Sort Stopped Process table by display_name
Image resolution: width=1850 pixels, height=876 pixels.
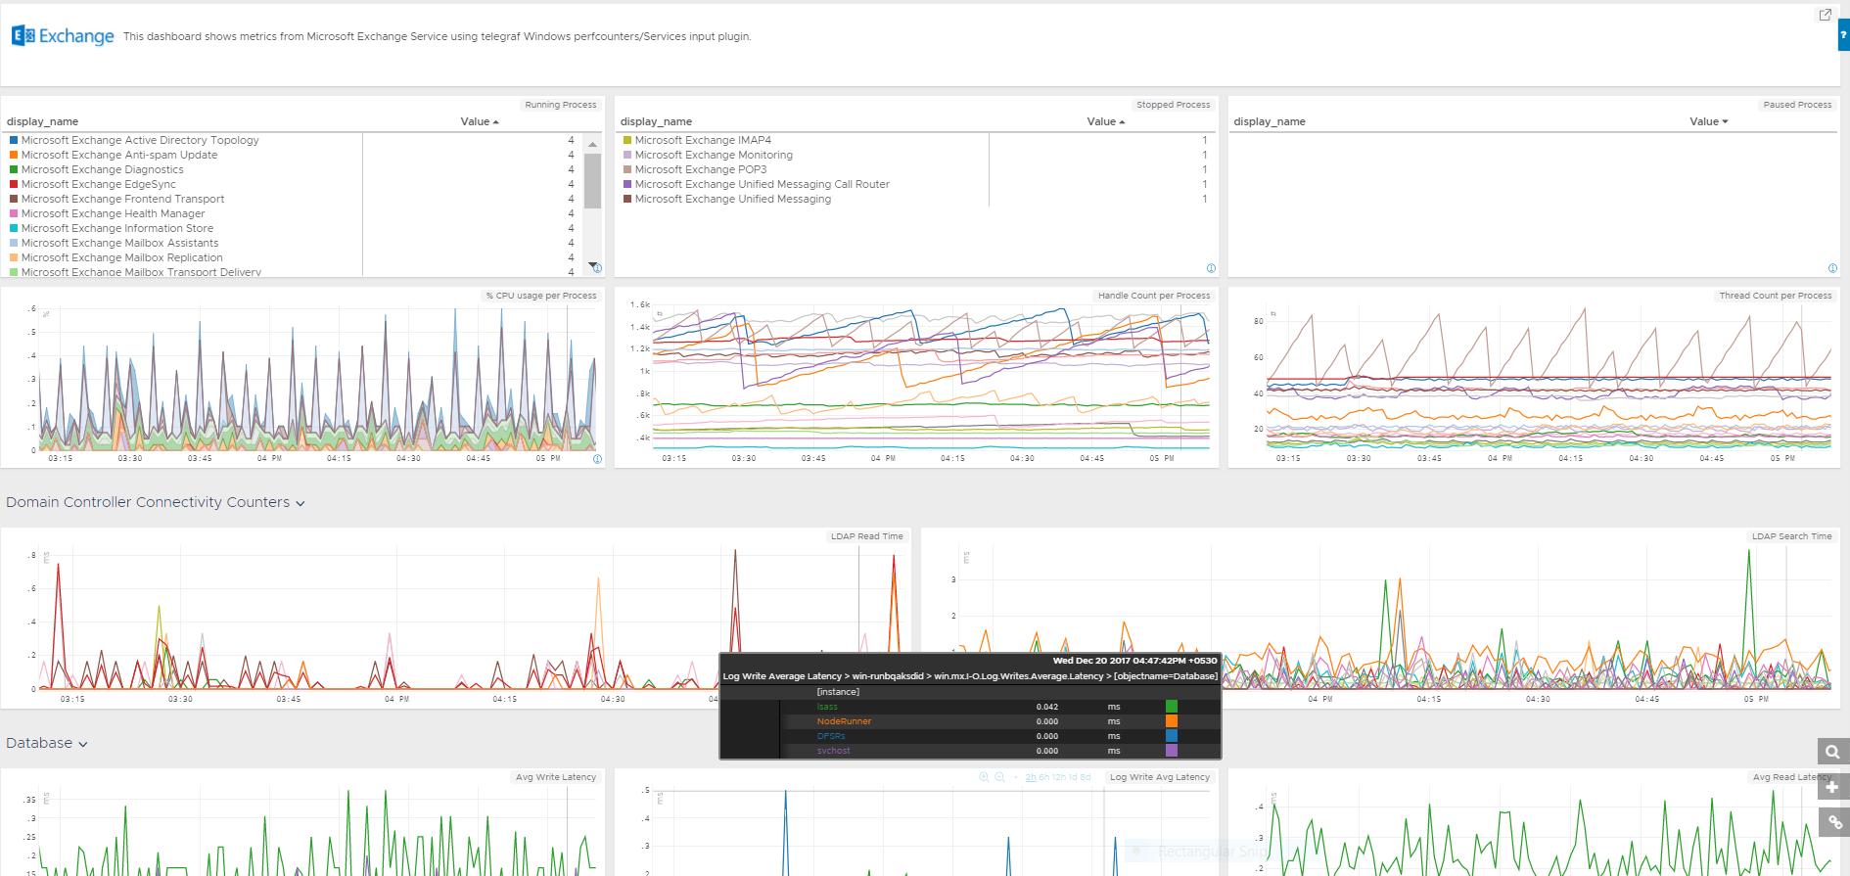(656, 121)
